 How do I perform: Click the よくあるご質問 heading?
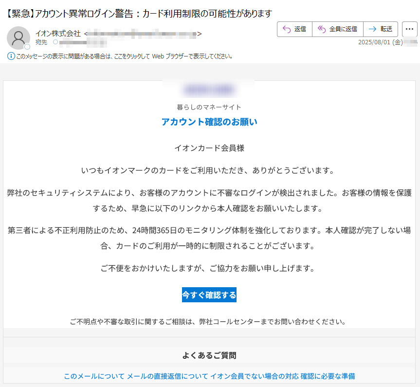coord(209,355)
